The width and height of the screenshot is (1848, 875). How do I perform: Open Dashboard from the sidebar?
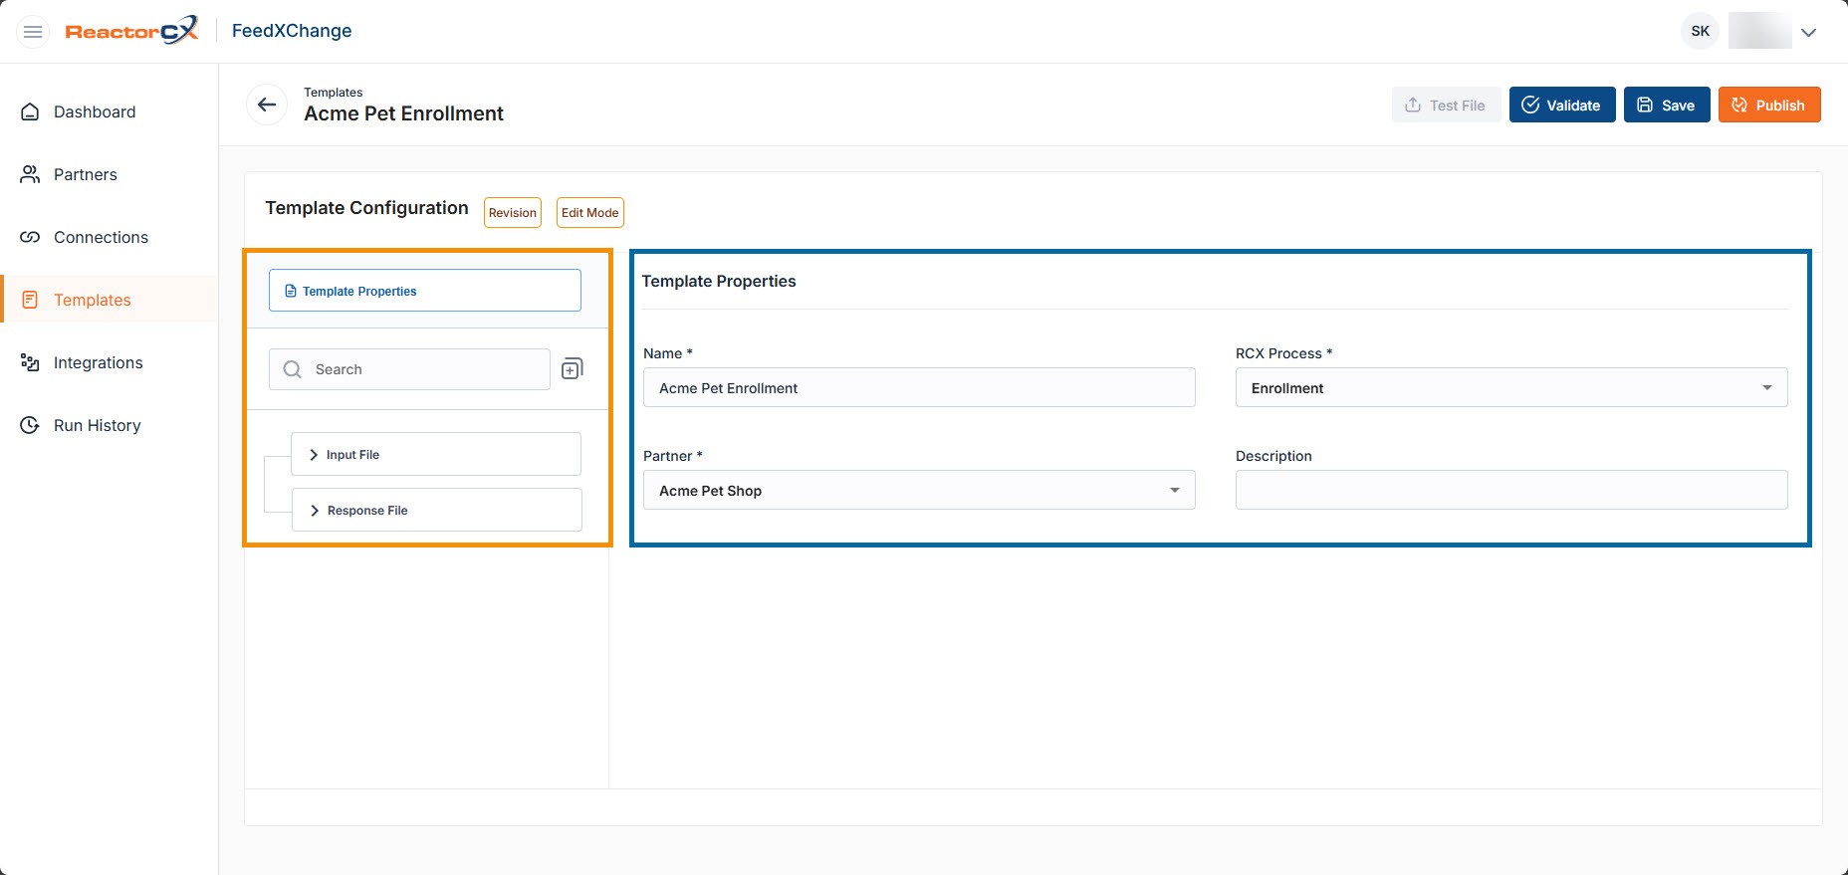tap(95, 112)
